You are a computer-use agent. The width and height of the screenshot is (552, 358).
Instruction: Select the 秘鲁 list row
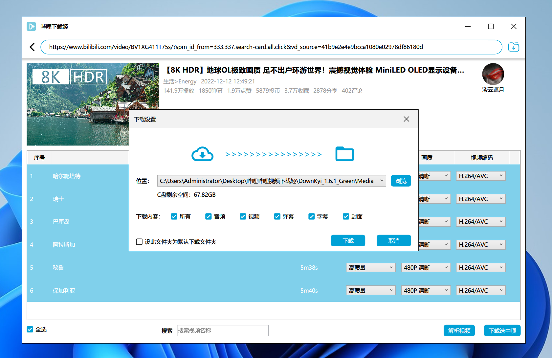(x=274, y=268)
